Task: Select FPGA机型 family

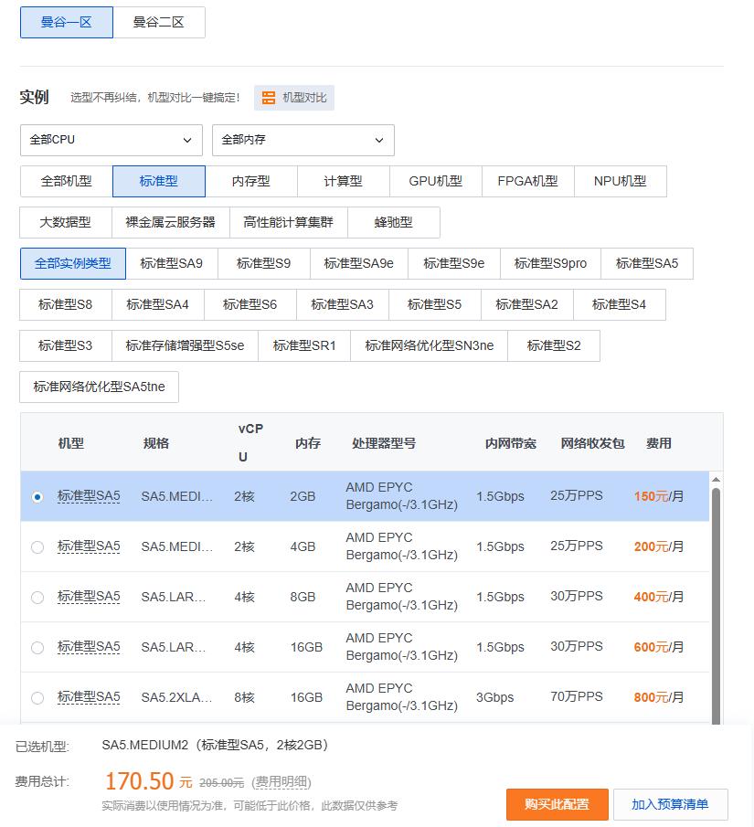Action: (528, 181)
